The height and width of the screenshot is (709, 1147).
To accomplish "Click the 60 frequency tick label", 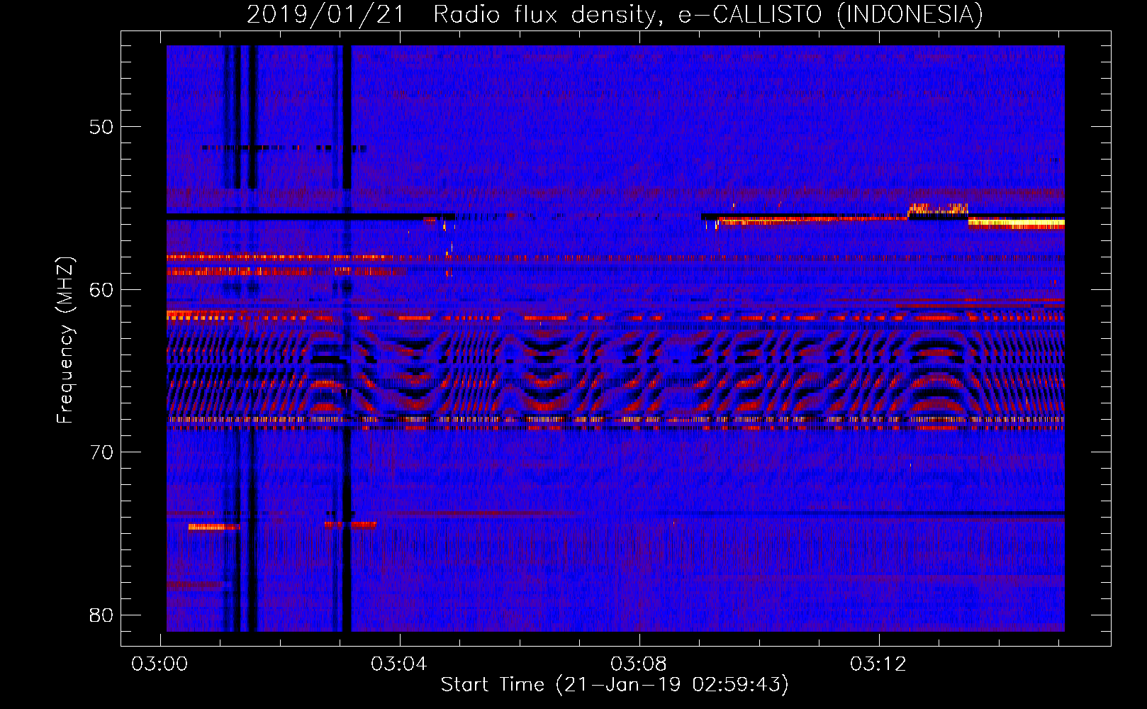I will (101, 289).
